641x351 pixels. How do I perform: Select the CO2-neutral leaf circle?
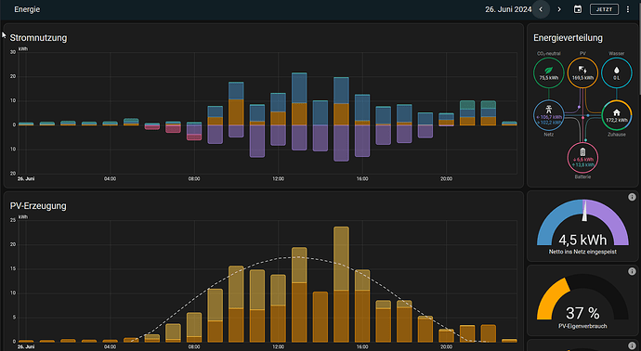pyautogui.click(x=549, y=73)
